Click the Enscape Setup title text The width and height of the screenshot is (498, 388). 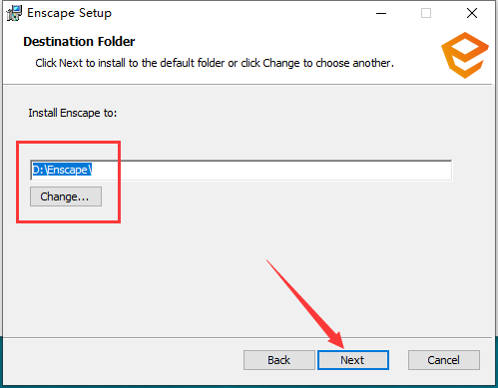coord(69,13)
